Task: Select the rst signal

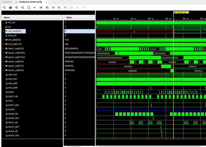Action: pos(9,27)
